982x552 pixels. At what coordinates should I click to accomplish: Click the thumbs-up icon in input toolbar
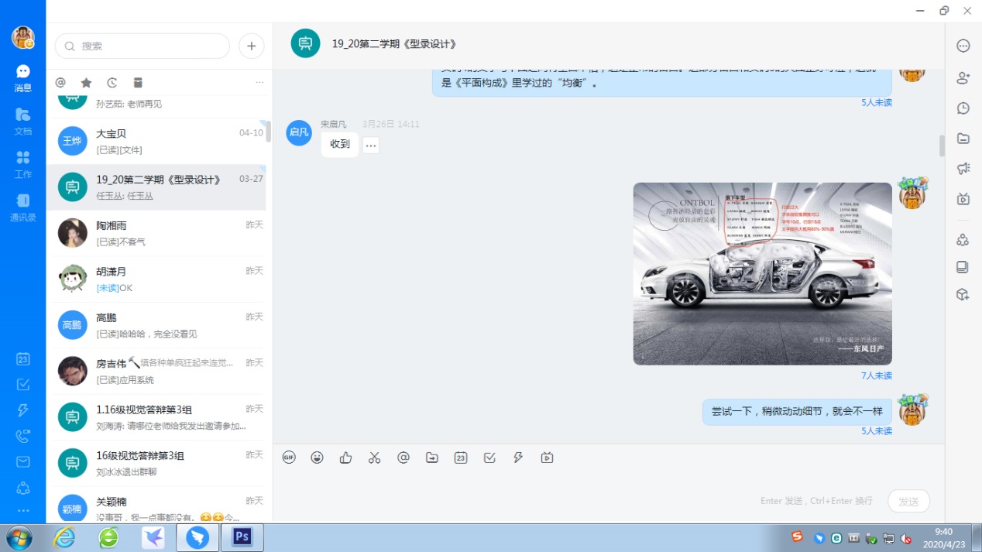[x=346, y=458]
